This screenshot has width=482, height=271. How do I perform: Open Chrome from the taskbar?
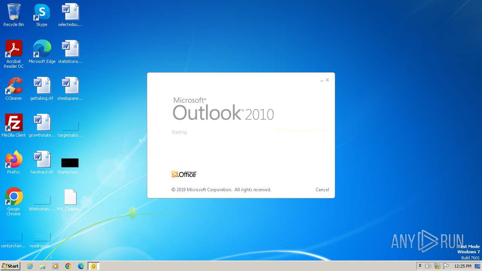68,266
